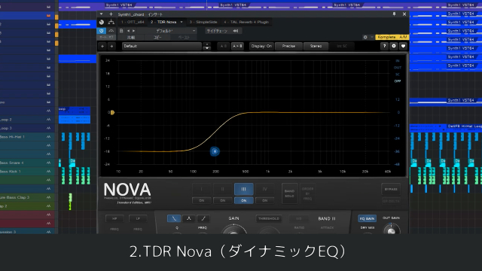Screen dimensions: 482x271
Task: Switch to the SimpleSide plugin tab
Action: [x=203, y=22]
